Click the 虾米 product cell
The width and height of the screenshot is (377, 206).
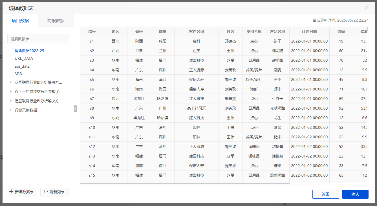277,89
